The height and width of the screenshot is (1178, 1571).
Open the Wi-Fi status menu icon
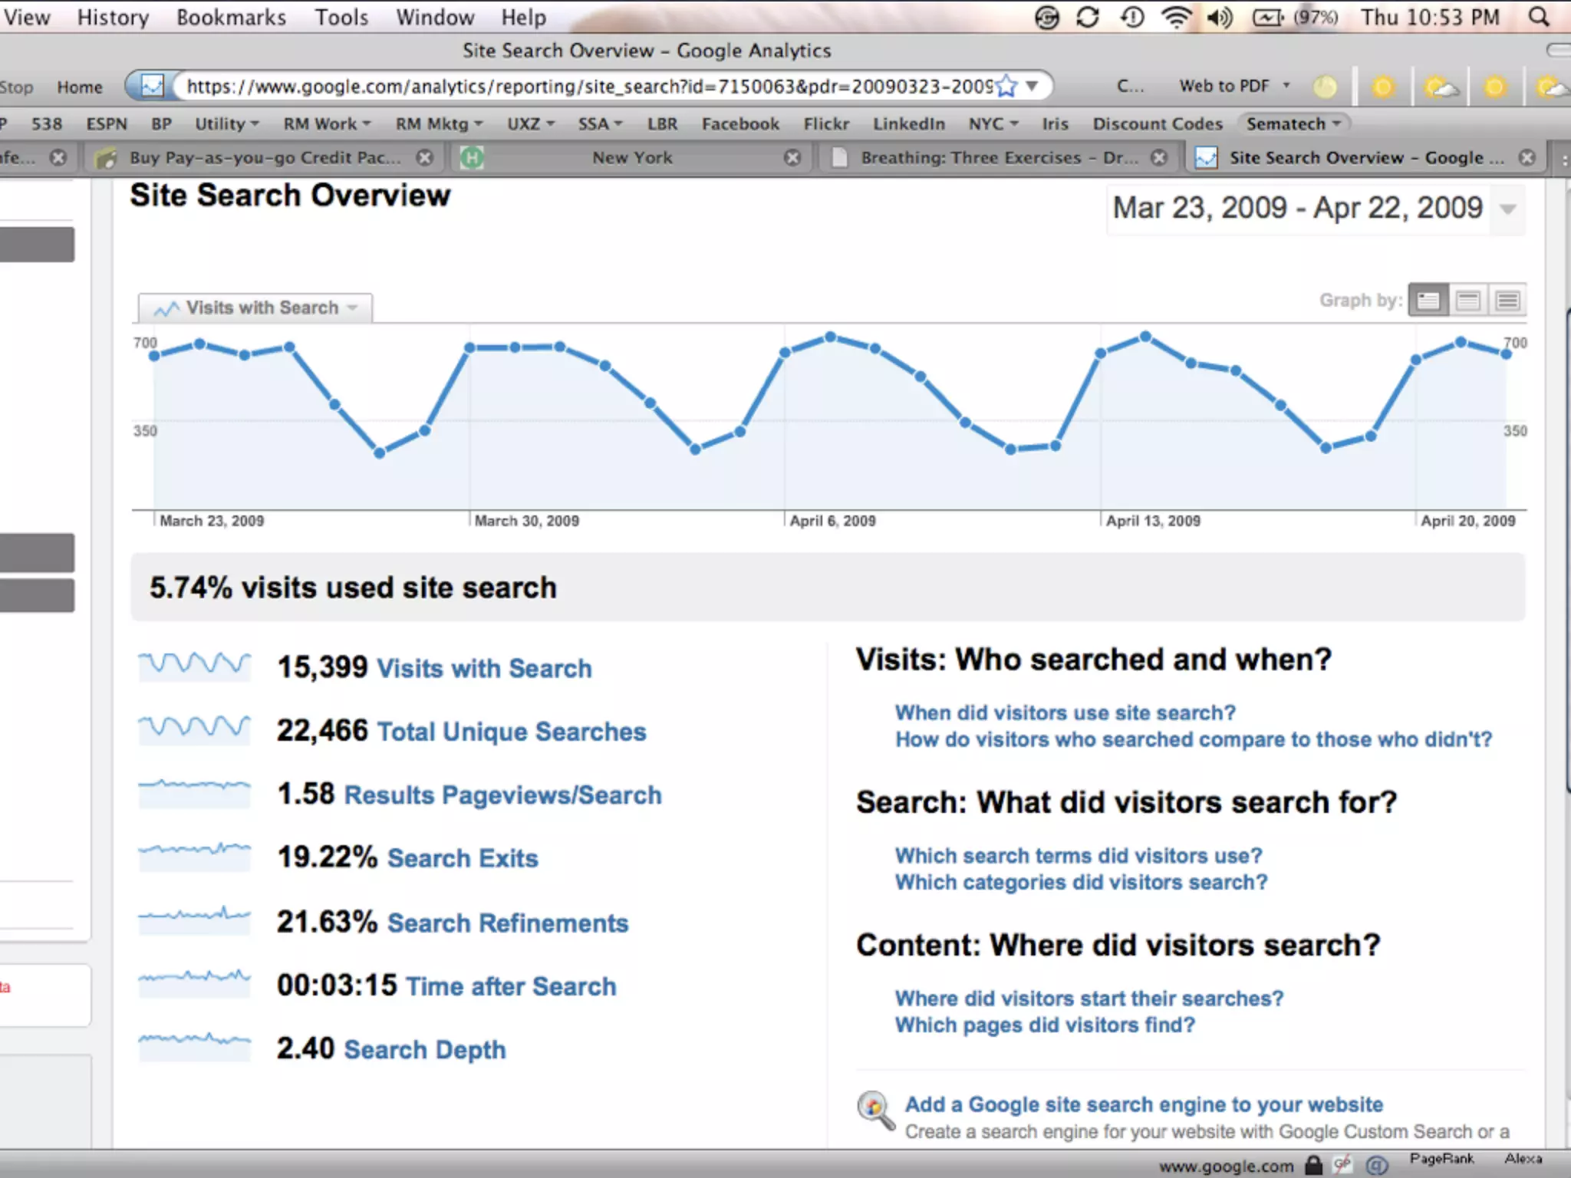(1175, 17)
